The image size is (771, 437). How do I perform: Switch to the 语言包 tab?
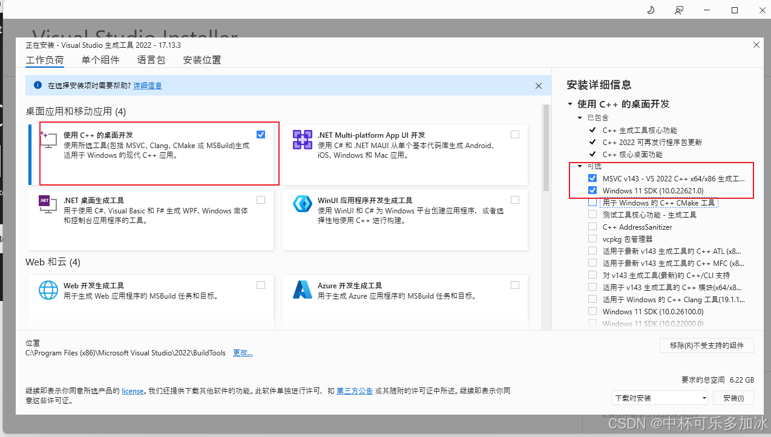tap(151, 60)
